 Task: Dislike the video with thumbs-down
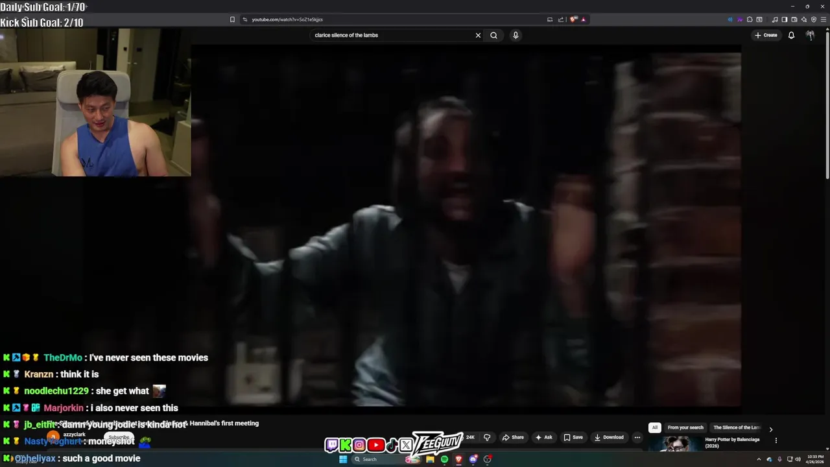pyautogui.click(x=487, y=437)
